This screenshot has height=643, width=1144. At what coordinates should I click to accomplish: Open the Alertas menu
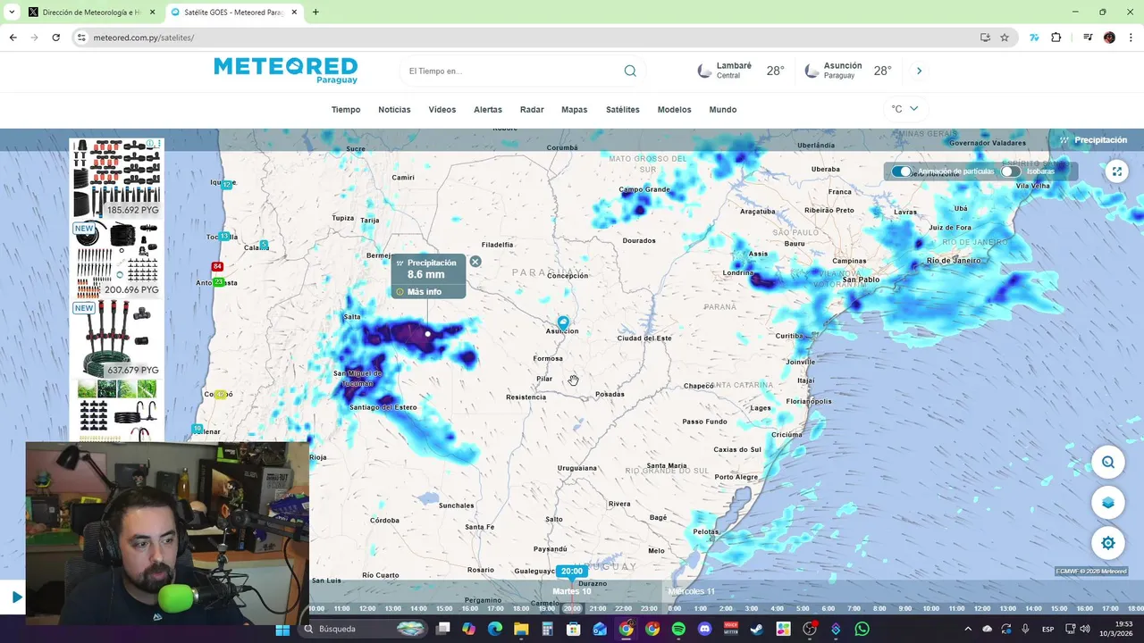coord(487,110)
